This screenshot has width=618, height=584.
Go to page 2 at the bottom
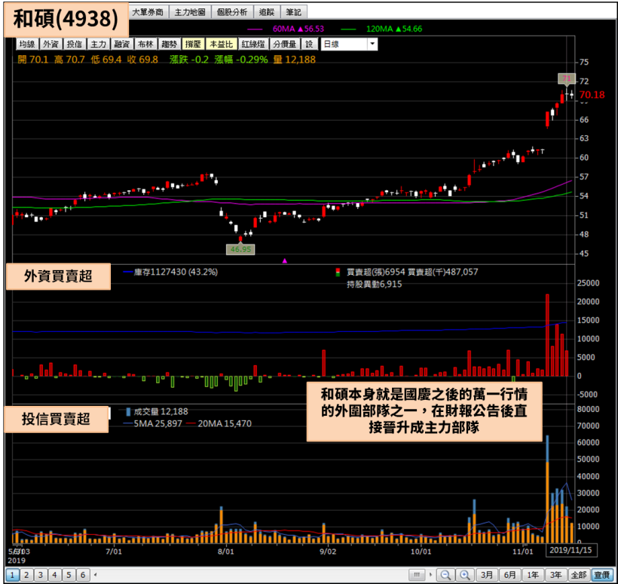pyautogui.click(x=26, y=574)
